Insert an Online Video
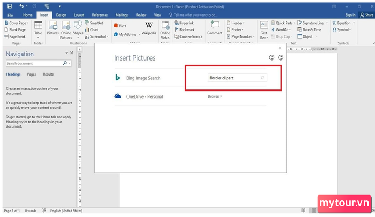Screen dimensions: 375x217 pyautogui.click(x=165, y=30)
